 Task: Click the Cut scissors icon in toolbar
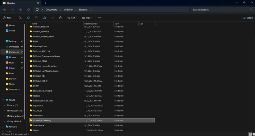coord(20,18)
